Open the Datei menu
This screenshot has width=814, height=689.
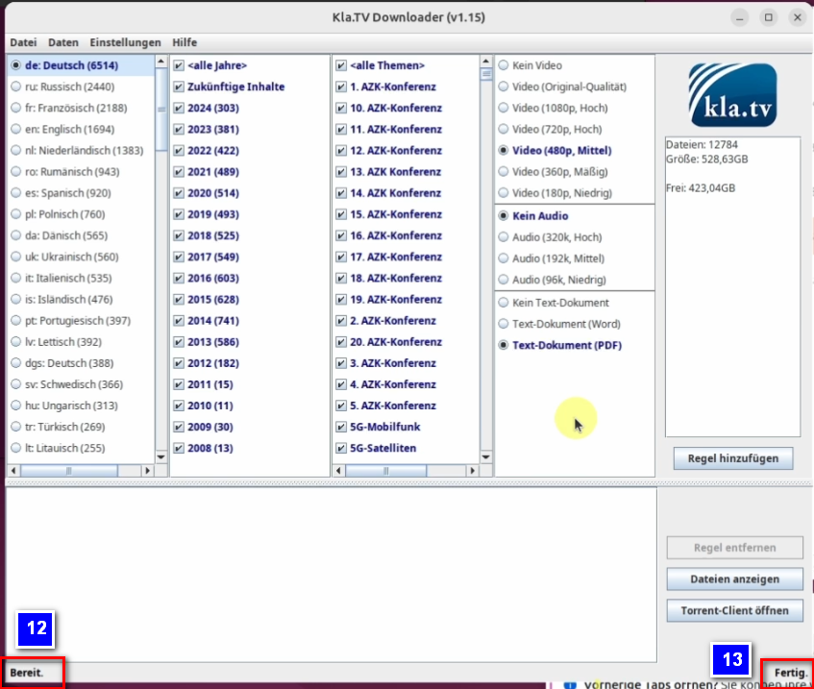pyautogui.click(x=23, y=42)
